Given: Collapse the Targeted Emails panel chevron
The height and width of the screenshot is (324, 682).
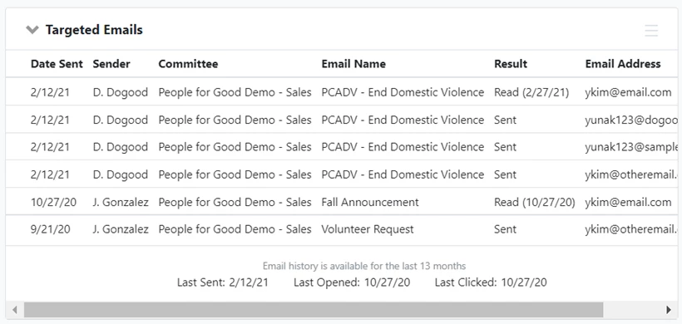Looking at the screenshot, I should pyautogui.click(x=32, y=30).
